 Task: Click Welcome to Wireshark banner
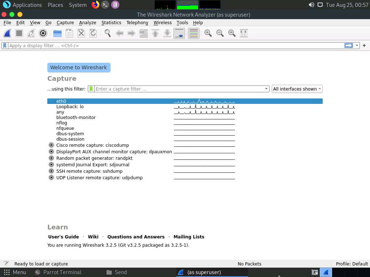79,67
